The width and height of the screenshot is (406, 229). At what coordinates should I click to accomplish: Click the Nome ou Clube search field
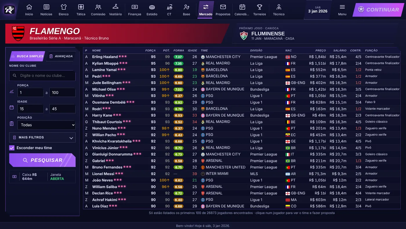[42, 76]
